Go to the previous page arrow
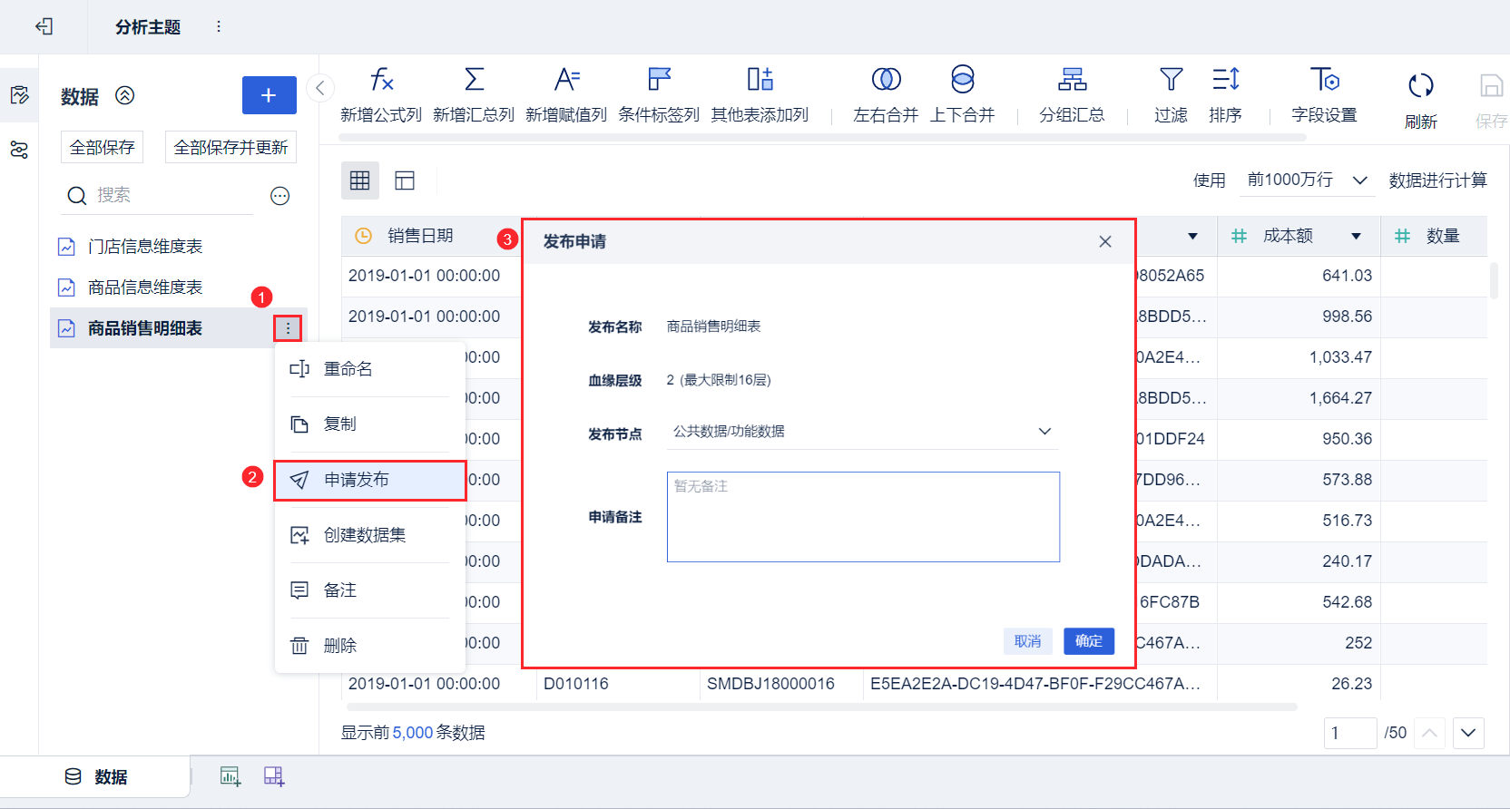The image size is (1510, 809). click(1430, 733)
